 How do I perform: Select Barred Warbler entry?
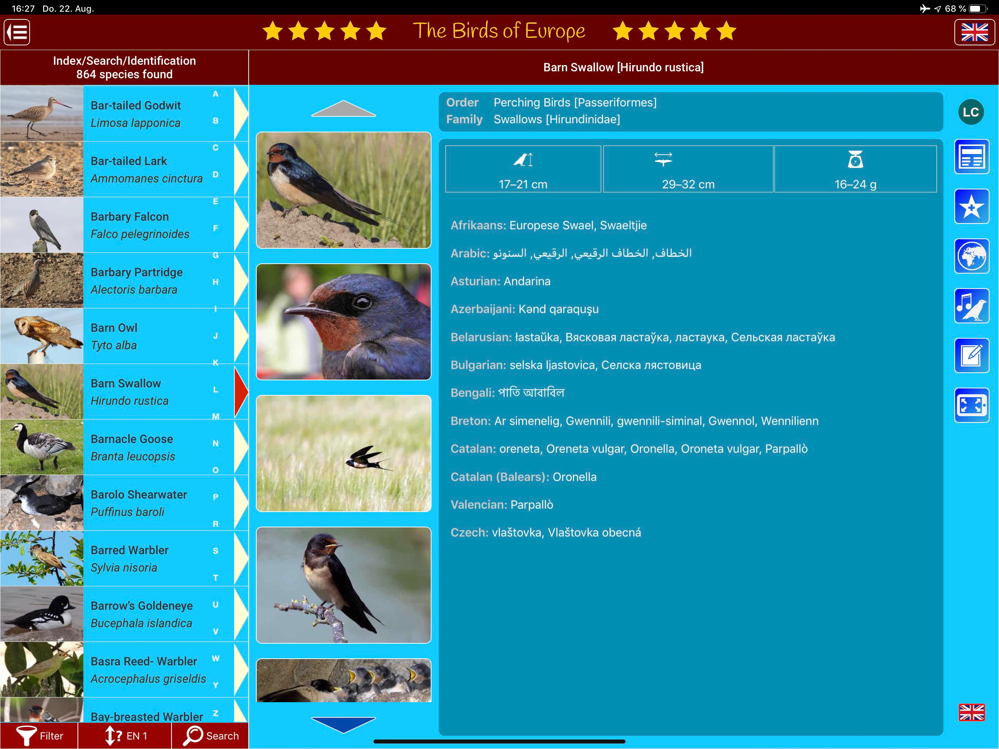point(124,558)
